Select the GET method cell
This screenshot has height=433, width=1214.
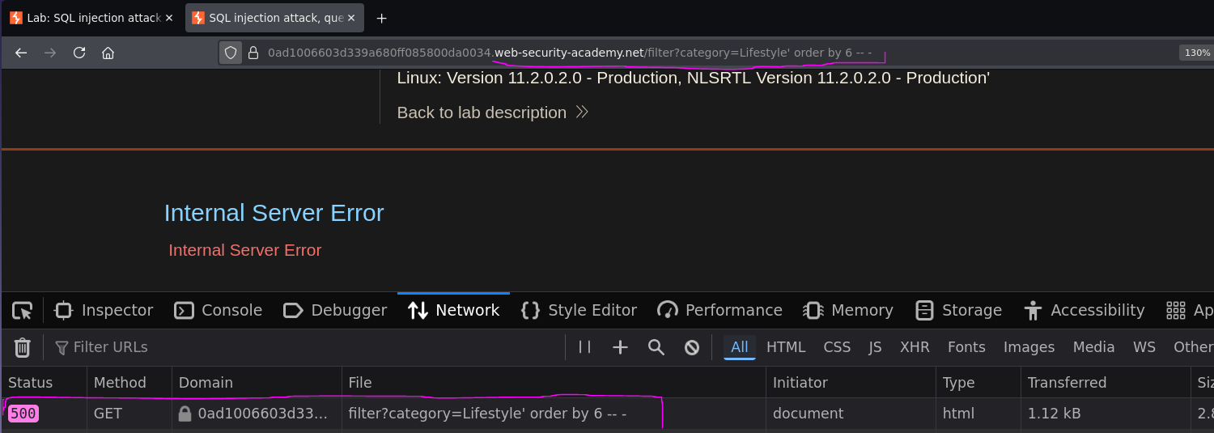(129, 414)
